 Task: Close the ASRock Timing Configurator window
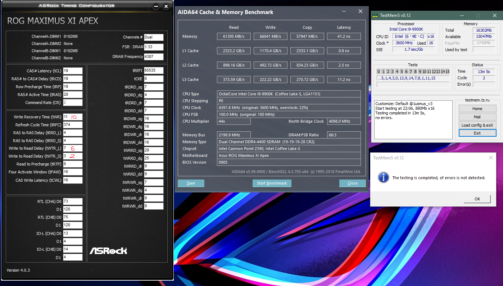pos(166,6)
